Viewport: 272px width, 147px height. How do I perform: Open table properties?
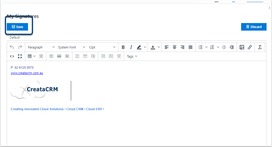pyautogui.click(x=51, y=56)
